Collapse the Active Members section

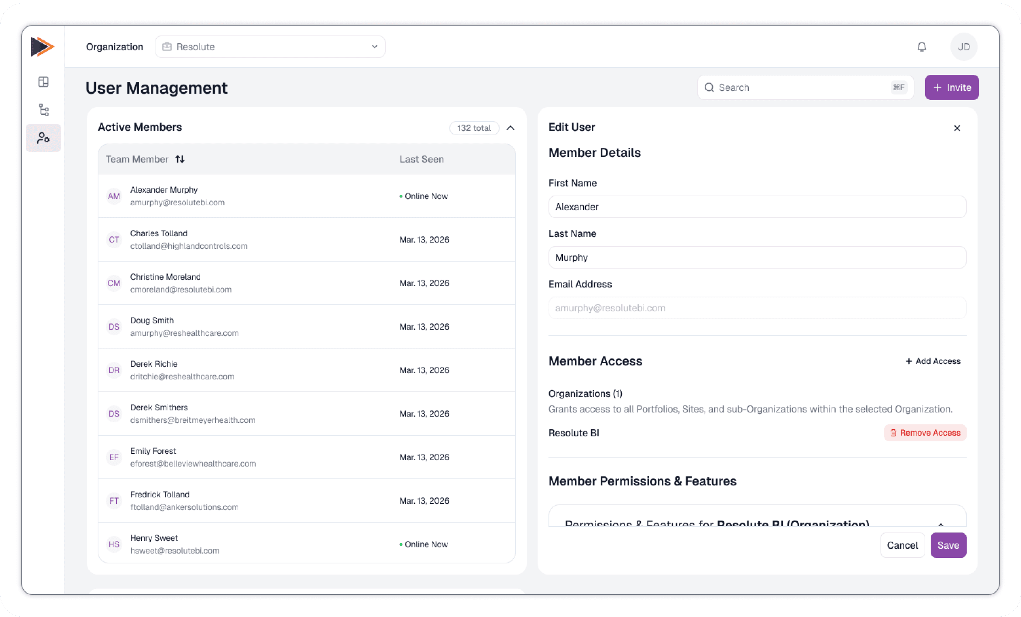point(510,128)
